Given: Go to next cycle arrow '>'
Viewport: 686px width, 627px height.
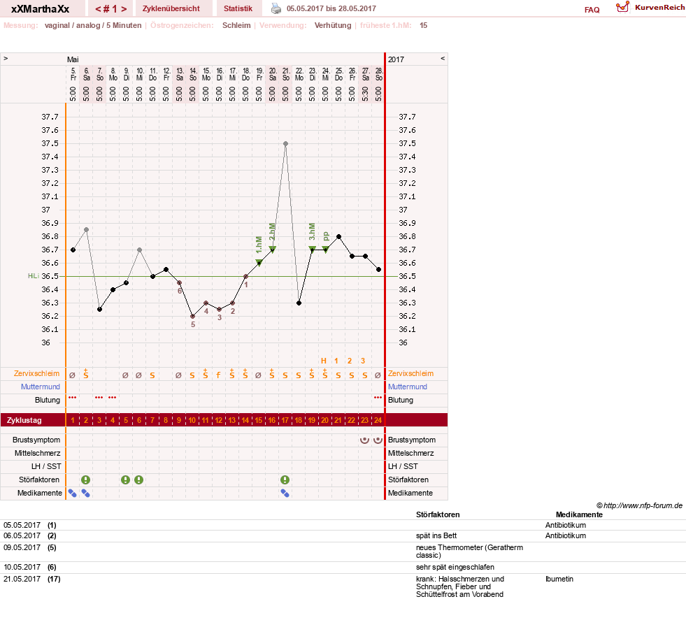Looking at the screenshot, I should point(124,9).
